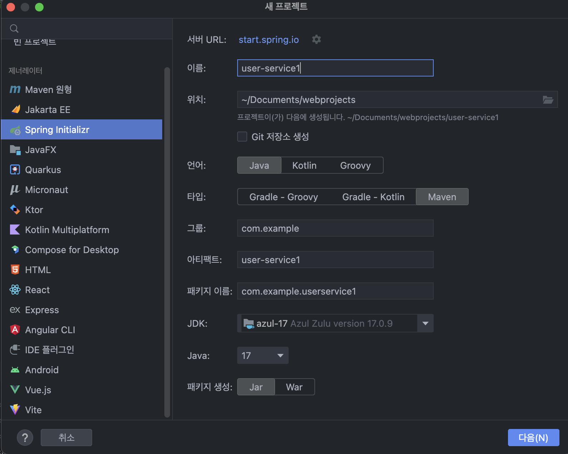Image resolution: width=568 pixels, height=454 pixels.
Task: Select Jar packaging
Action: 256,387
